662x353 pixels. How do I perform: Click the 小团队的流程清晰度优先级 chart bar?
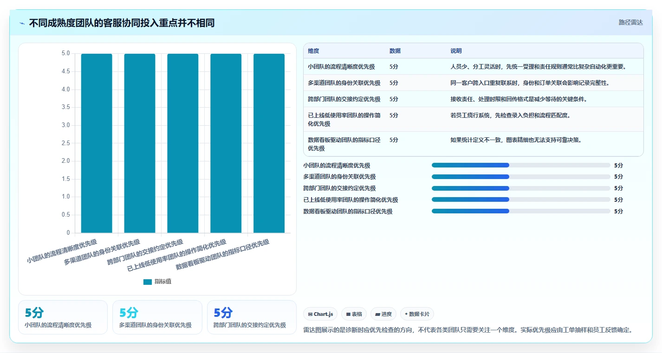pos(97,143)
